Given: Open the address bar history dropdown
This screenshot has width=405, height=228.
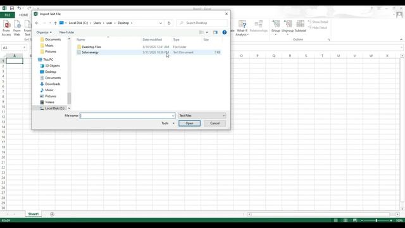Looking at the screenshot, I should (160, 23).
